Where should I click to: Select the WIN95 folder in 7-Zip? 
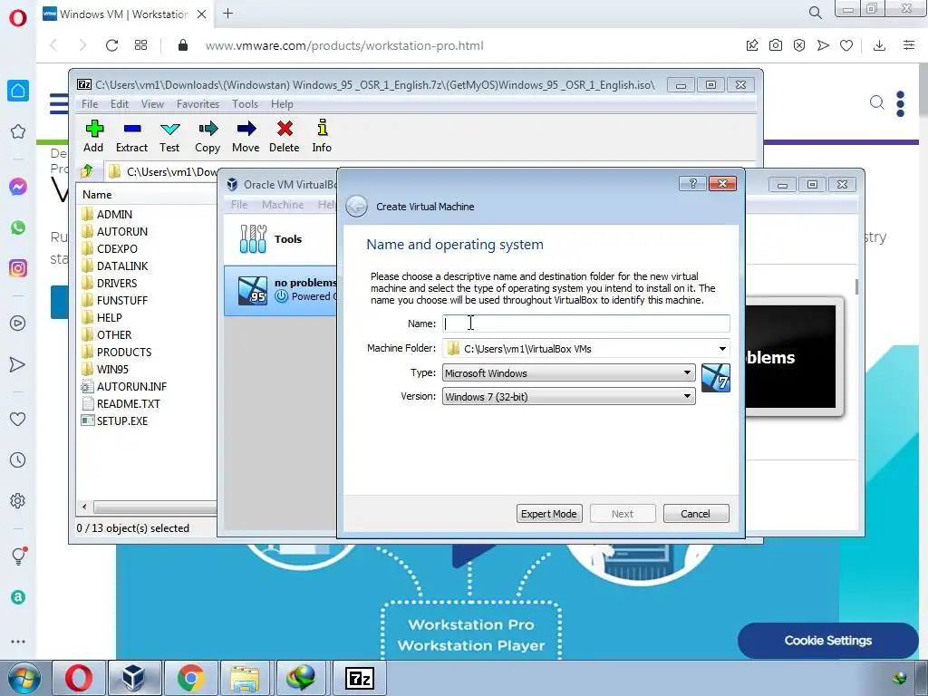click(112, 370)
